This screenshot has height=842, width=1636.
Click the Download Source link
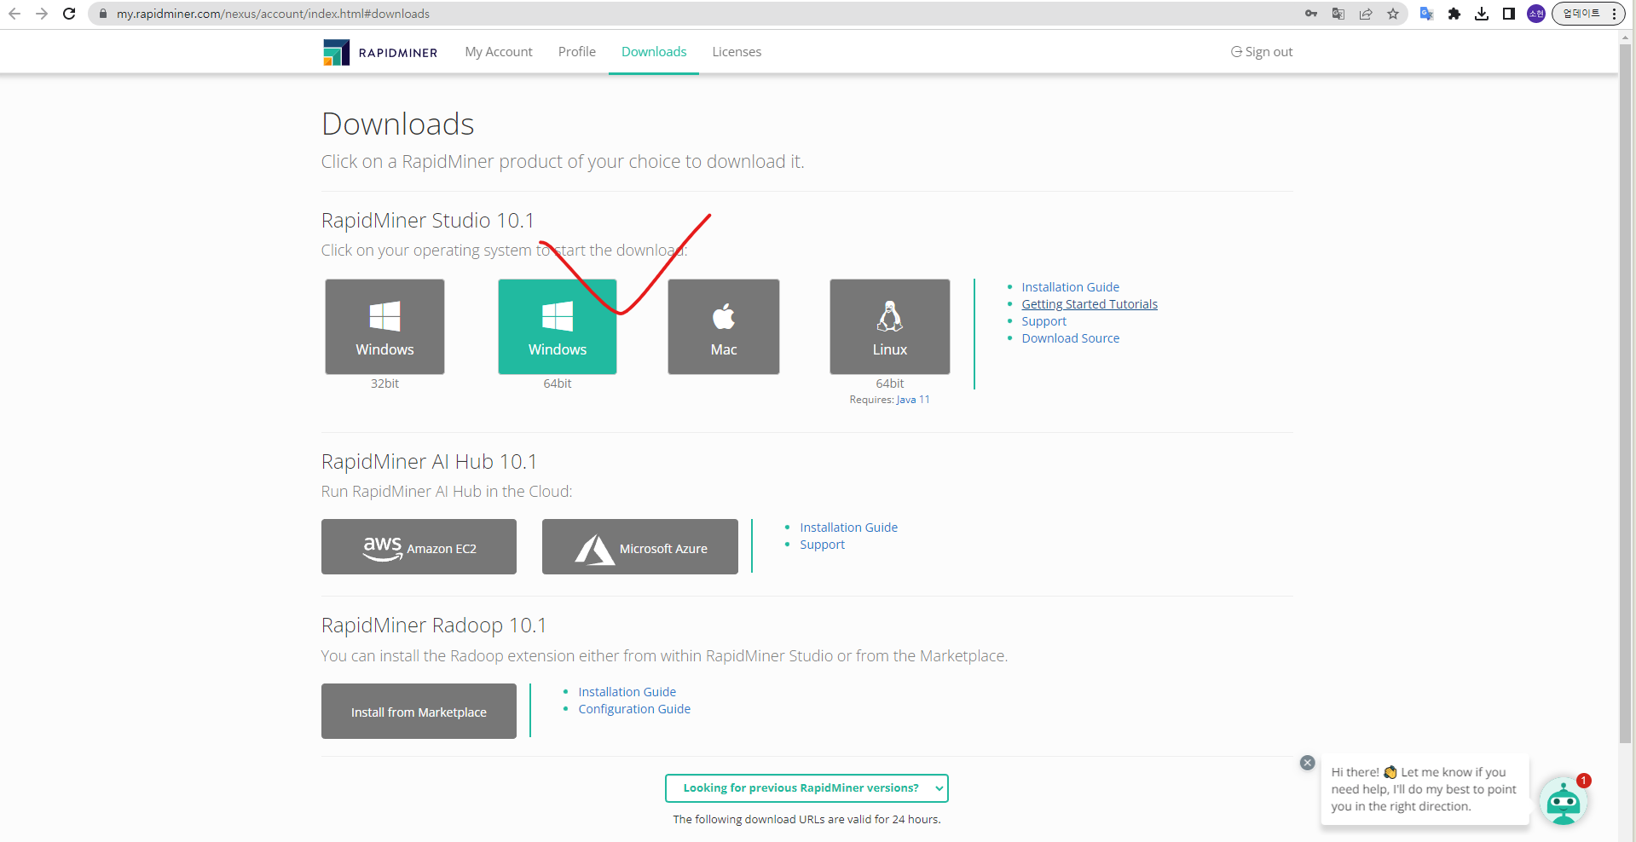click(x=1071, y=338)
